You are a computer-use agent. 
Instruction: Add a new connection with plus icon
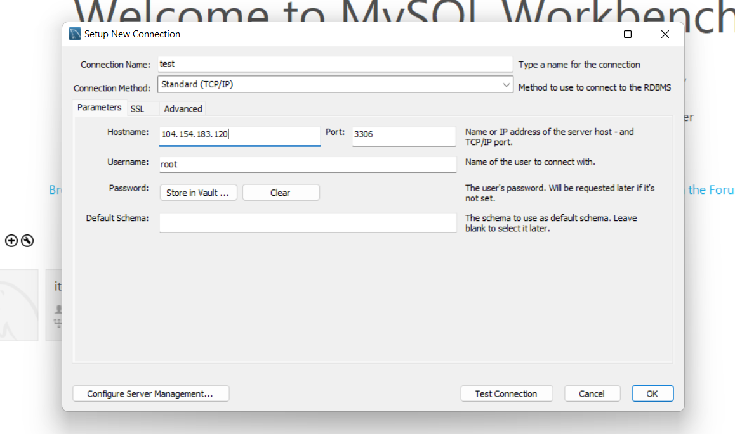point(11,241)
